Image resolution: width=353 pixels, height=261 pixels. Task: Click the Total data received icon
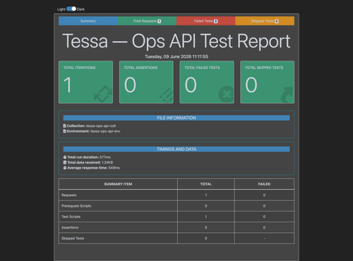pyautogui.click(x=65, y=162)
